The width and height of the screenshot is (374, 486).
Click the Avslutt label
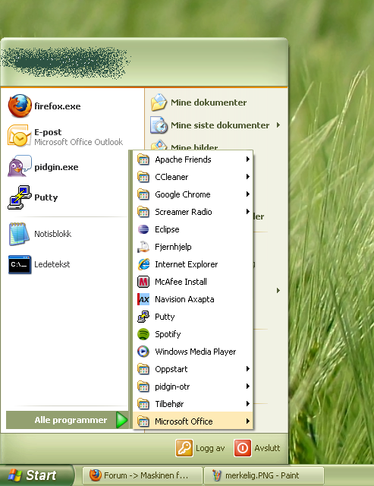[267, 448]
